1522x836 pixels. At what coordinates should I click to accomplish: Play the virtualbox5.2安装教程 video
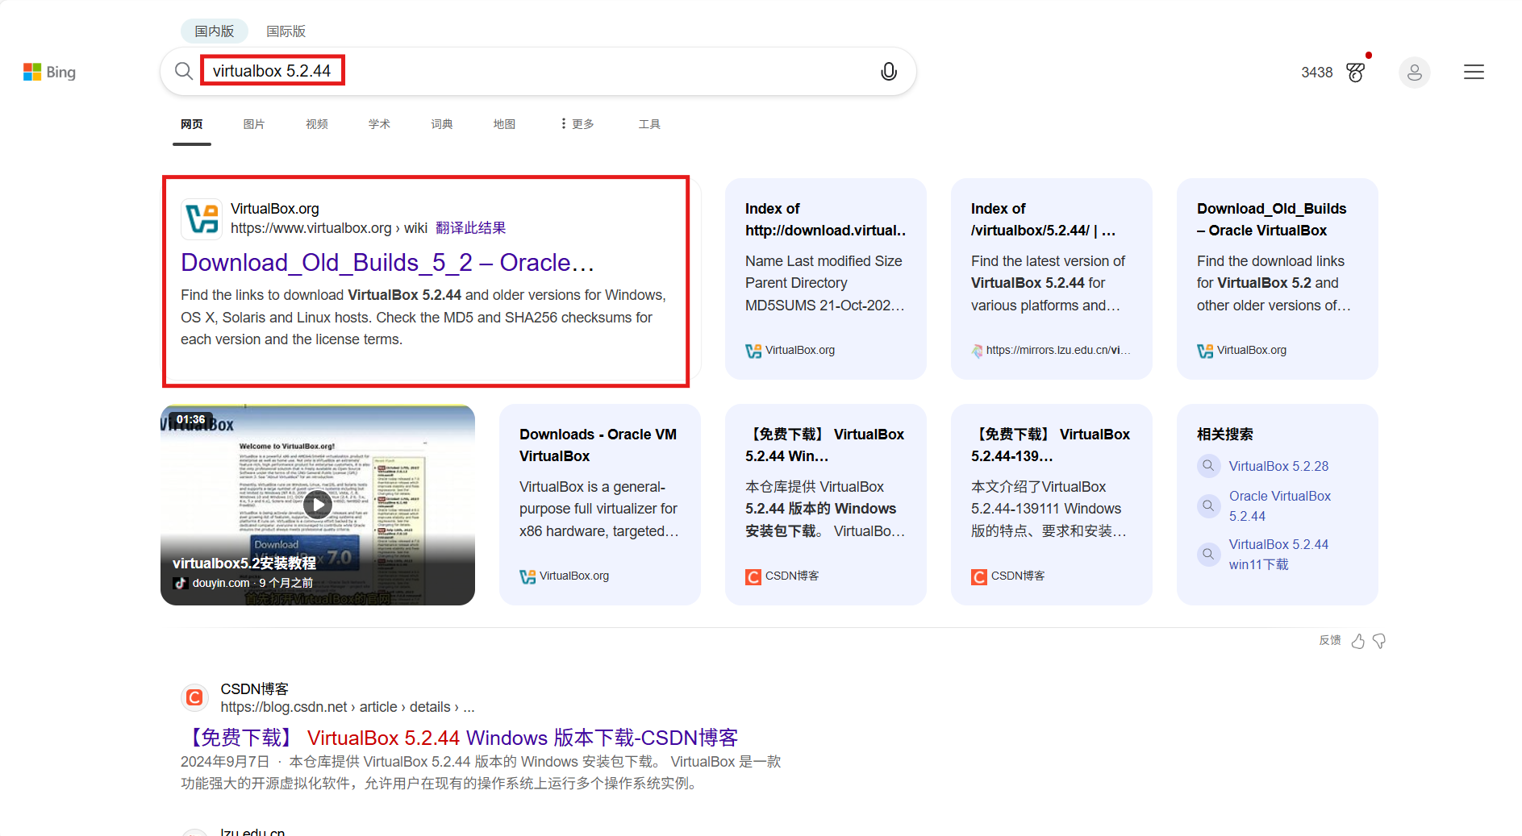point(318,505)
